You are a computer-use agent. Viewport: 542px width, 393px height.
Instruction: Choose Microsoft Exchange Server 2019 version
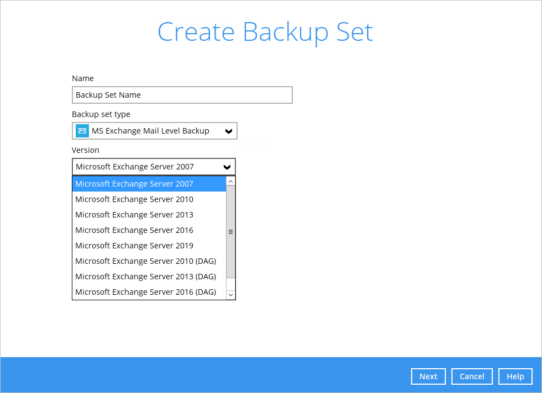tap(149, 246)
